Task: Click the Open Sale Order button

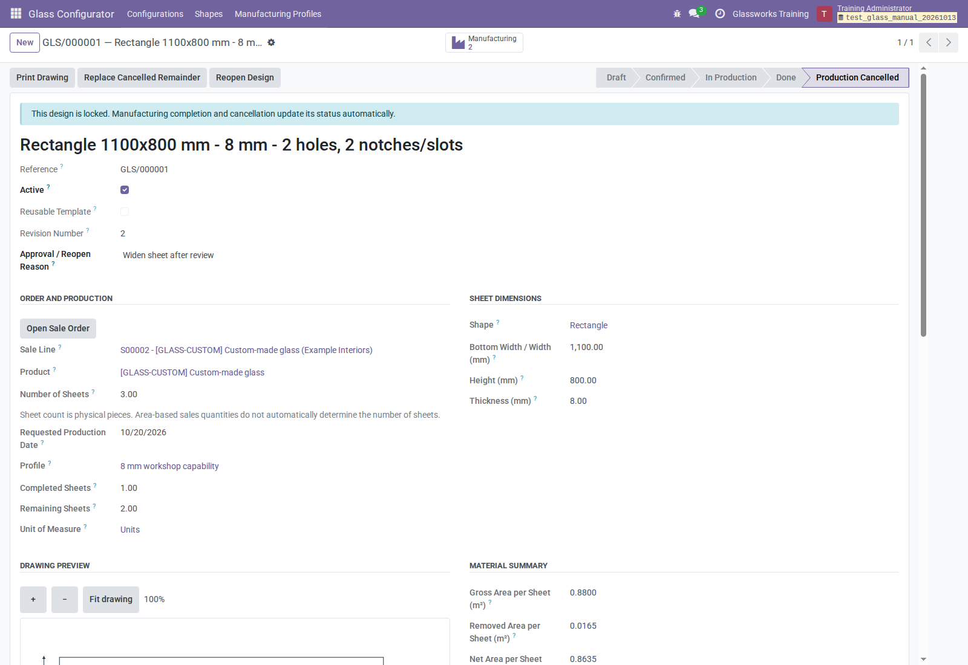Action: (58, 328)
